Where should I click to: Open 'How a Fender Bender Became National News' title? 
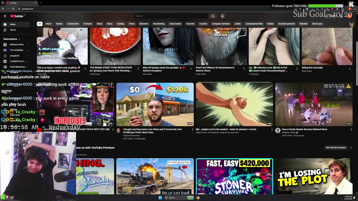tap(305, 129)
